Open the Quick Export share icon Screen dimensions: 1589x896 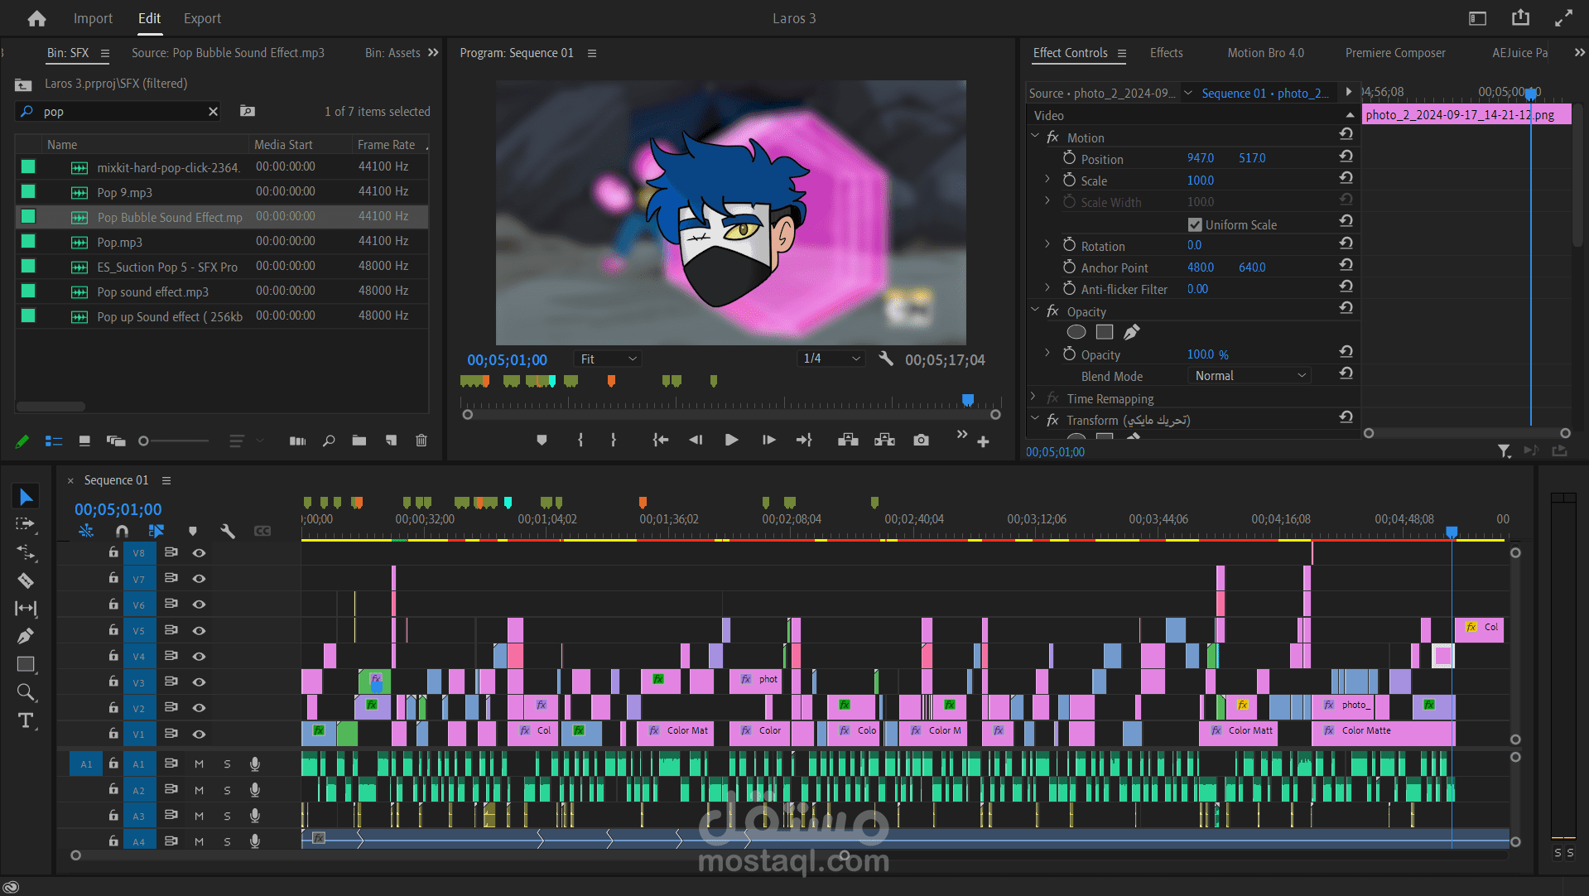1520,18
